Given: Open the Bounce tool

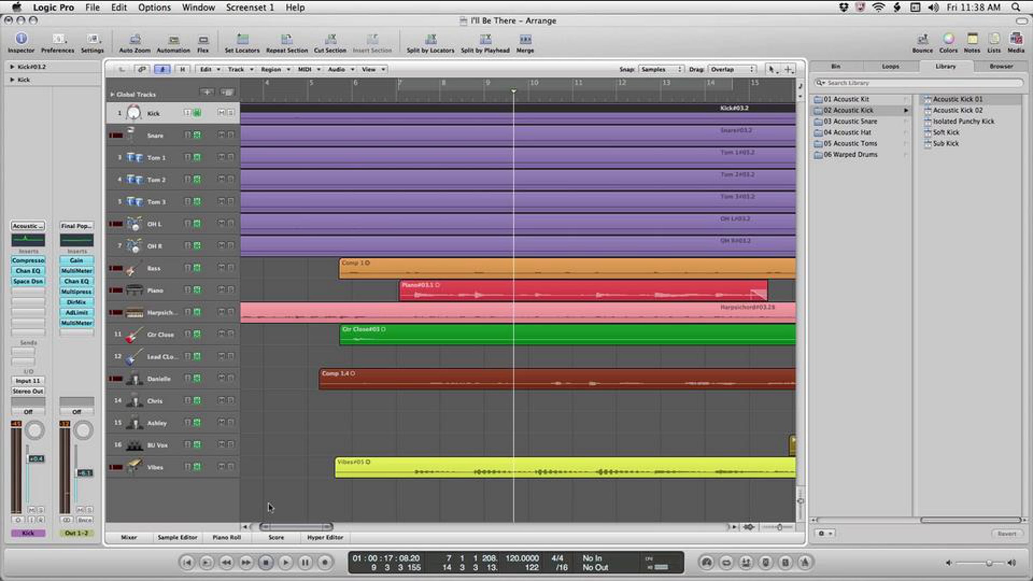Looking at the screenshot, I should [922, 40].
